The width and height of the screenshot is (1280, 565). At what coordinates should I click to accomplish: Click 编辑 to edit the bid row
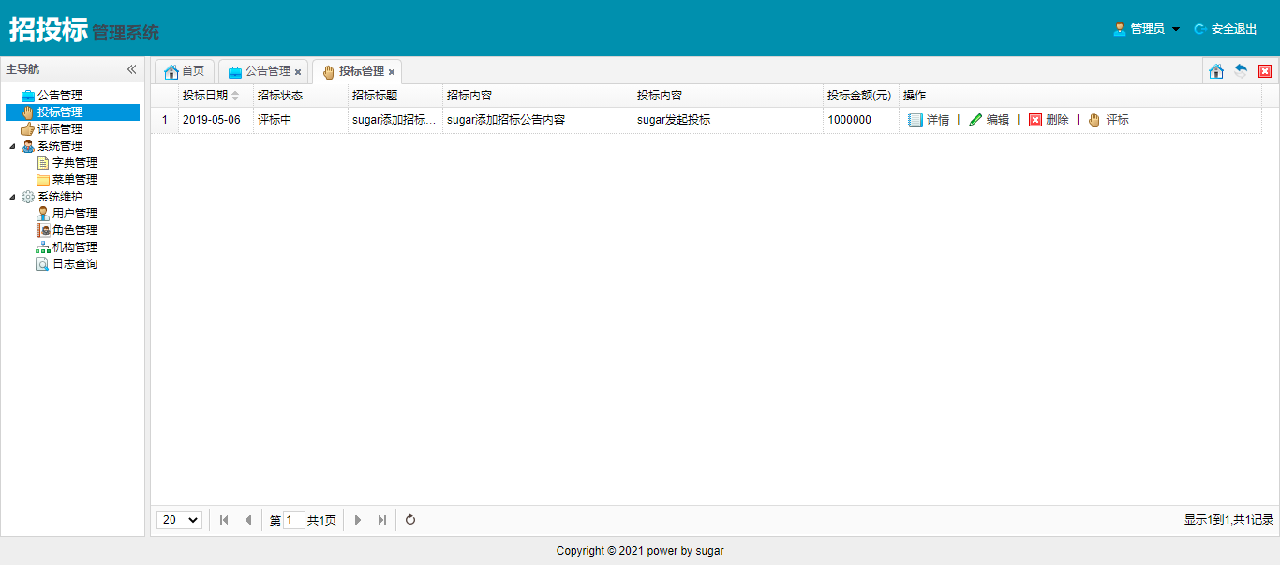pyautogui.click(x=989, y=120)
